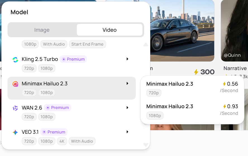Click the With Audio tag beside Start End Frame

coord(54,44)
